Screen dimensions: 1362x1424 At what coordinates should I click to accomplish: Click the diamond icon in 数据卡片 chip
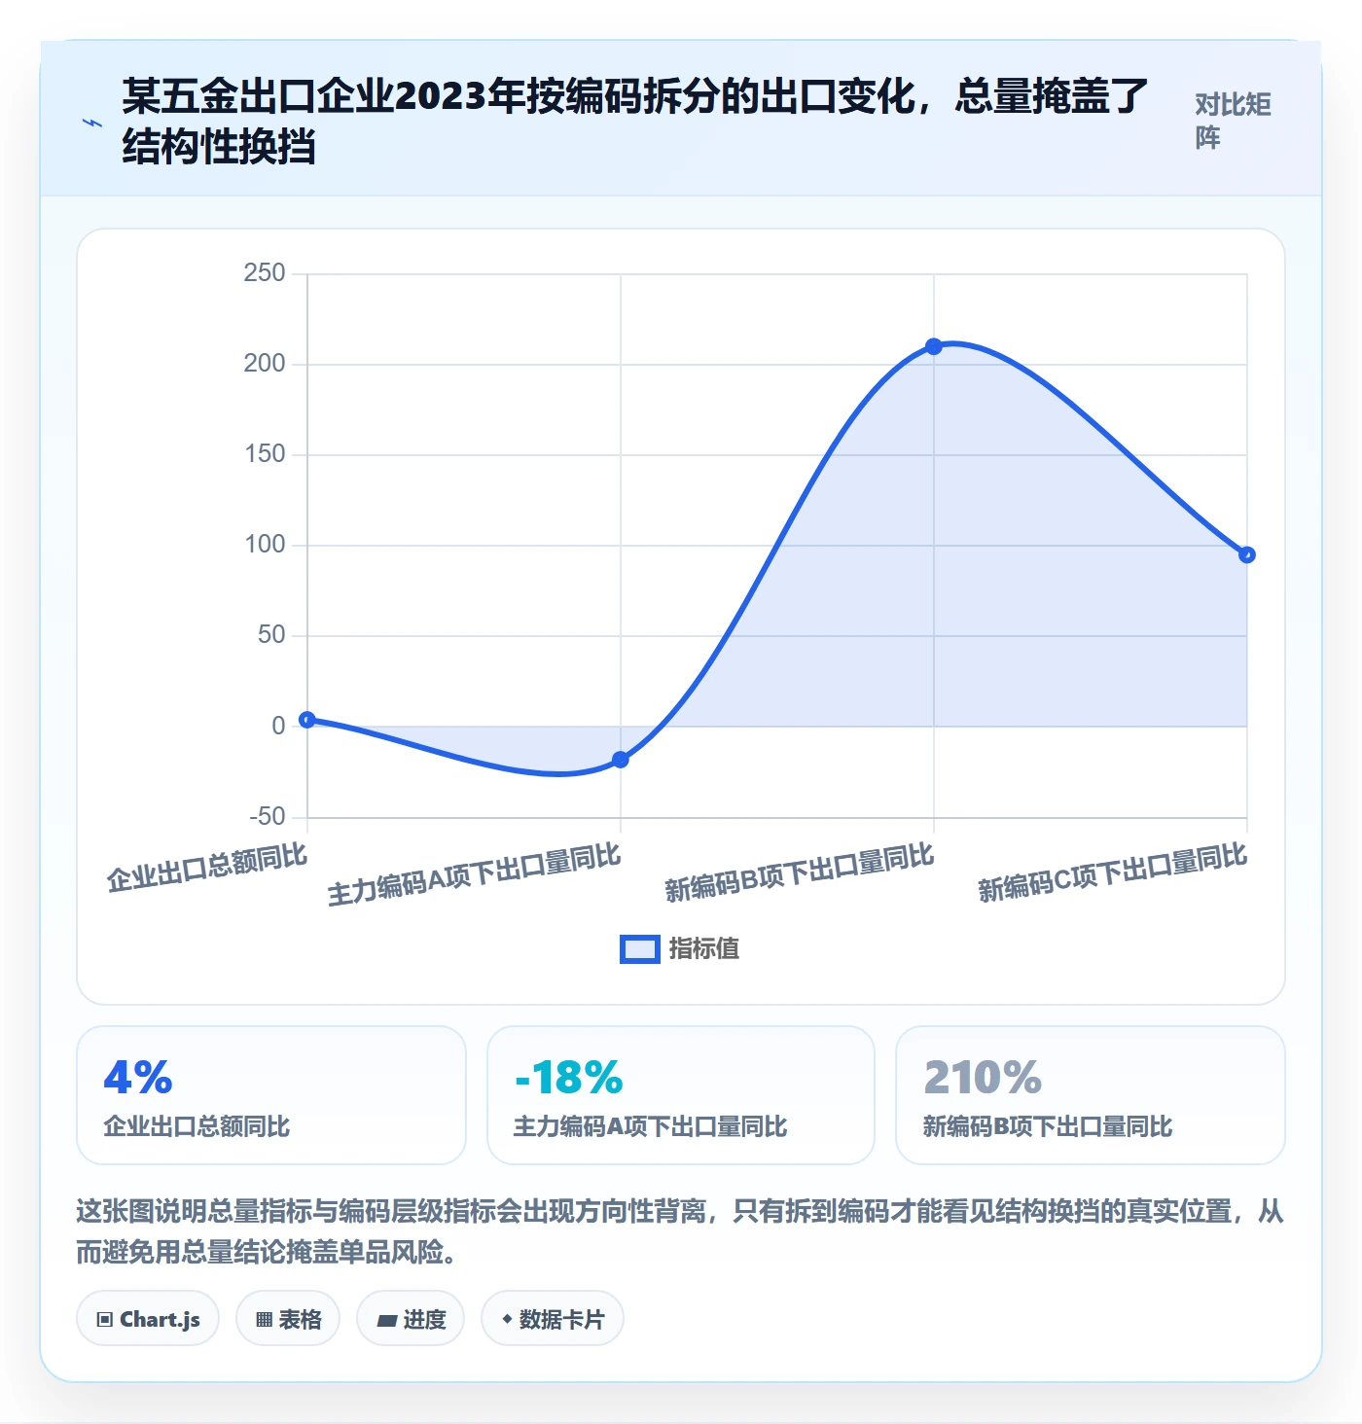(x=507, y=1319)
